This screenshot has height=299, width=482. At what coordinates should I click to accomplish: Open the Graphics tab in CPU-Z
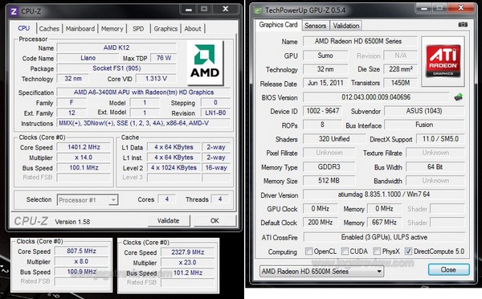click(x=165, y=29)
